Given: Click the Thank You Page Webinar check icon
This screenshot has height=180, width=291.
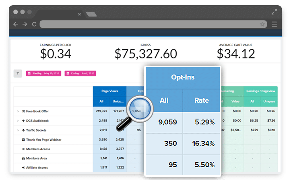Looking at the screenshot, I should tap(23, 139).
